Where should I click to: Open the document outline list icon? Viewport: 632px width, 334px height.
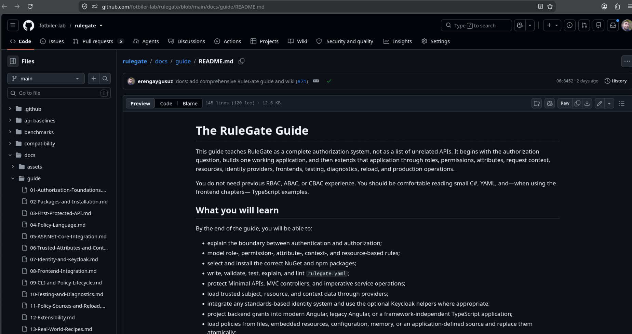622,103
